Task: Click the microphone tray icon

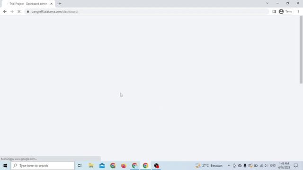Action: pos(245,166)
